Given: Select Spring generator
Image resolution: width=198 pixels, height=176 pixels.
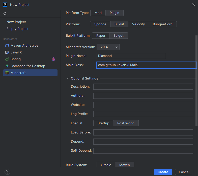Looking at the screenshot, I should (x=30, y=59).
